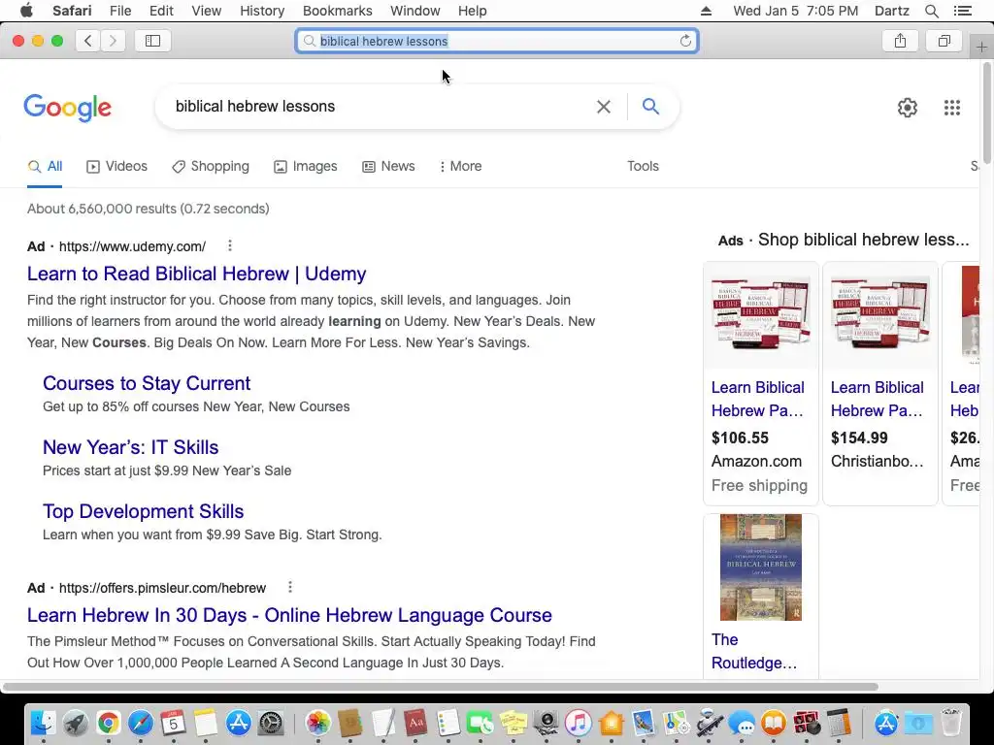Switch to the Shopping tab
This screenshot has height=745, width=994.
[211, 166]
